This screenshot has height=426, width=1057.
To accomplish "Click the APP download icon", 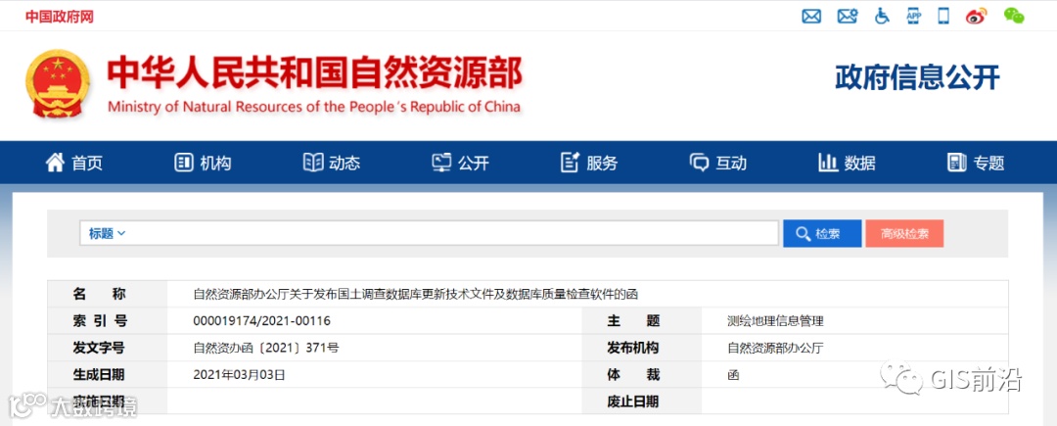I will pyautogui.click(x=913, y=17).
